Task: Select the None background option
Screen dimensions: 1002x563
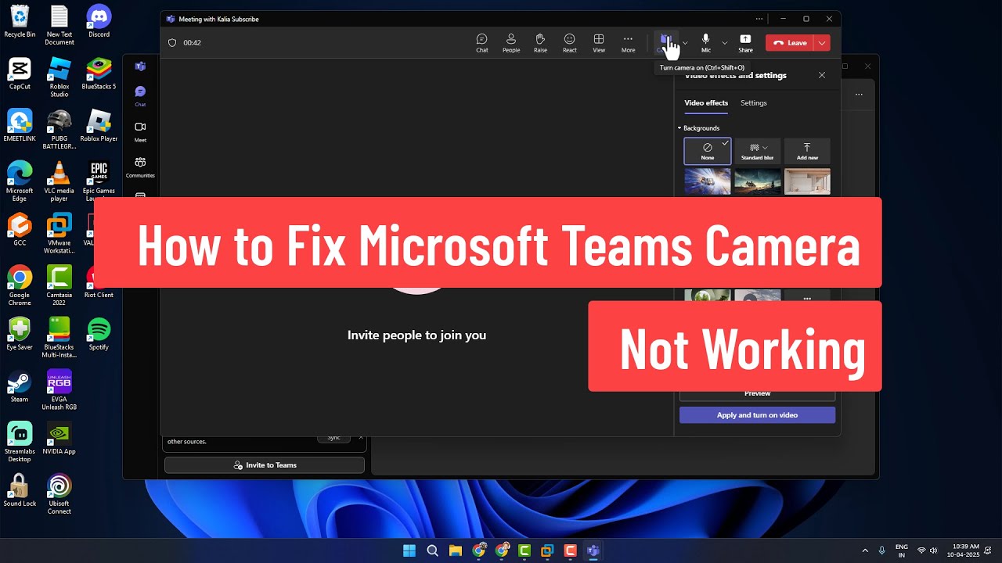Action: point(708,151)
